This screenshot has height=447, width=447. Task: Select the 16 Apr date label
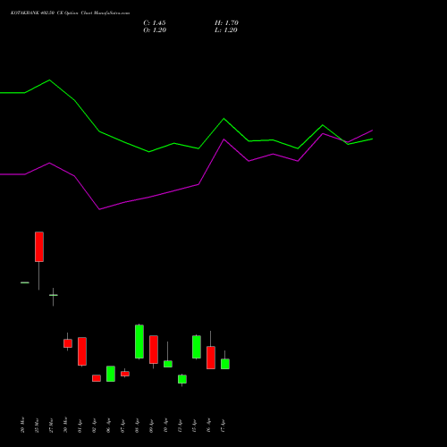pyautogui.click(x=209, y=426)
